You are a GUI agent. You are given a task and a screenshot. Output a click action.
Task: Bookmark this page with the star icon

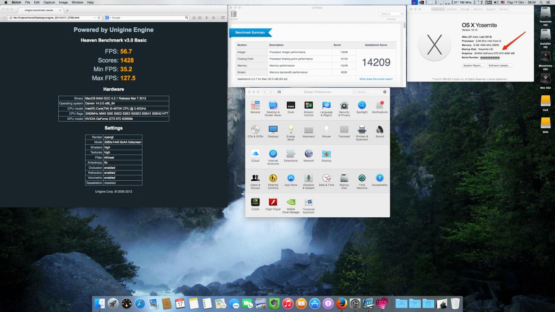coord(194,18)
